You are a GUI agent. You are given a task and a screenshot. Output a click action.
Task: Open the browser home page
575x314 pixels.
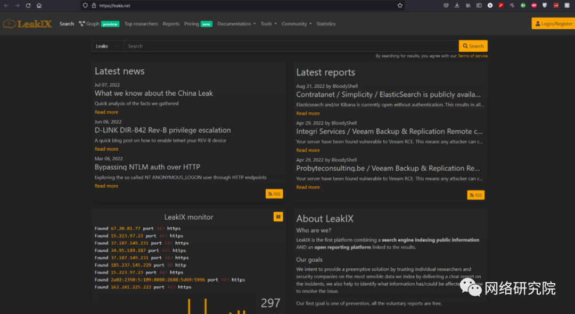39,5
